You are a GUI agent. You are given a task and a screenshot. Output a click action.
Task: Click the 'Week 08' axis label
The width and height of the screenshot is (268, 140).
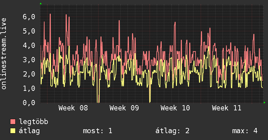pyautogui.click(x=73, y=108)
